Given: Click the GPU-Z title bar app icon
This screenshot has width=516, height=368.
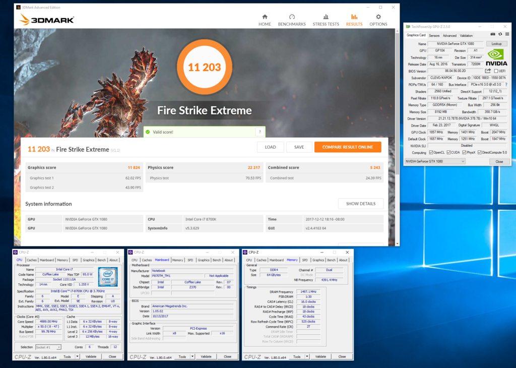Looking at the screenshot, I should click(x=408, y=27).
